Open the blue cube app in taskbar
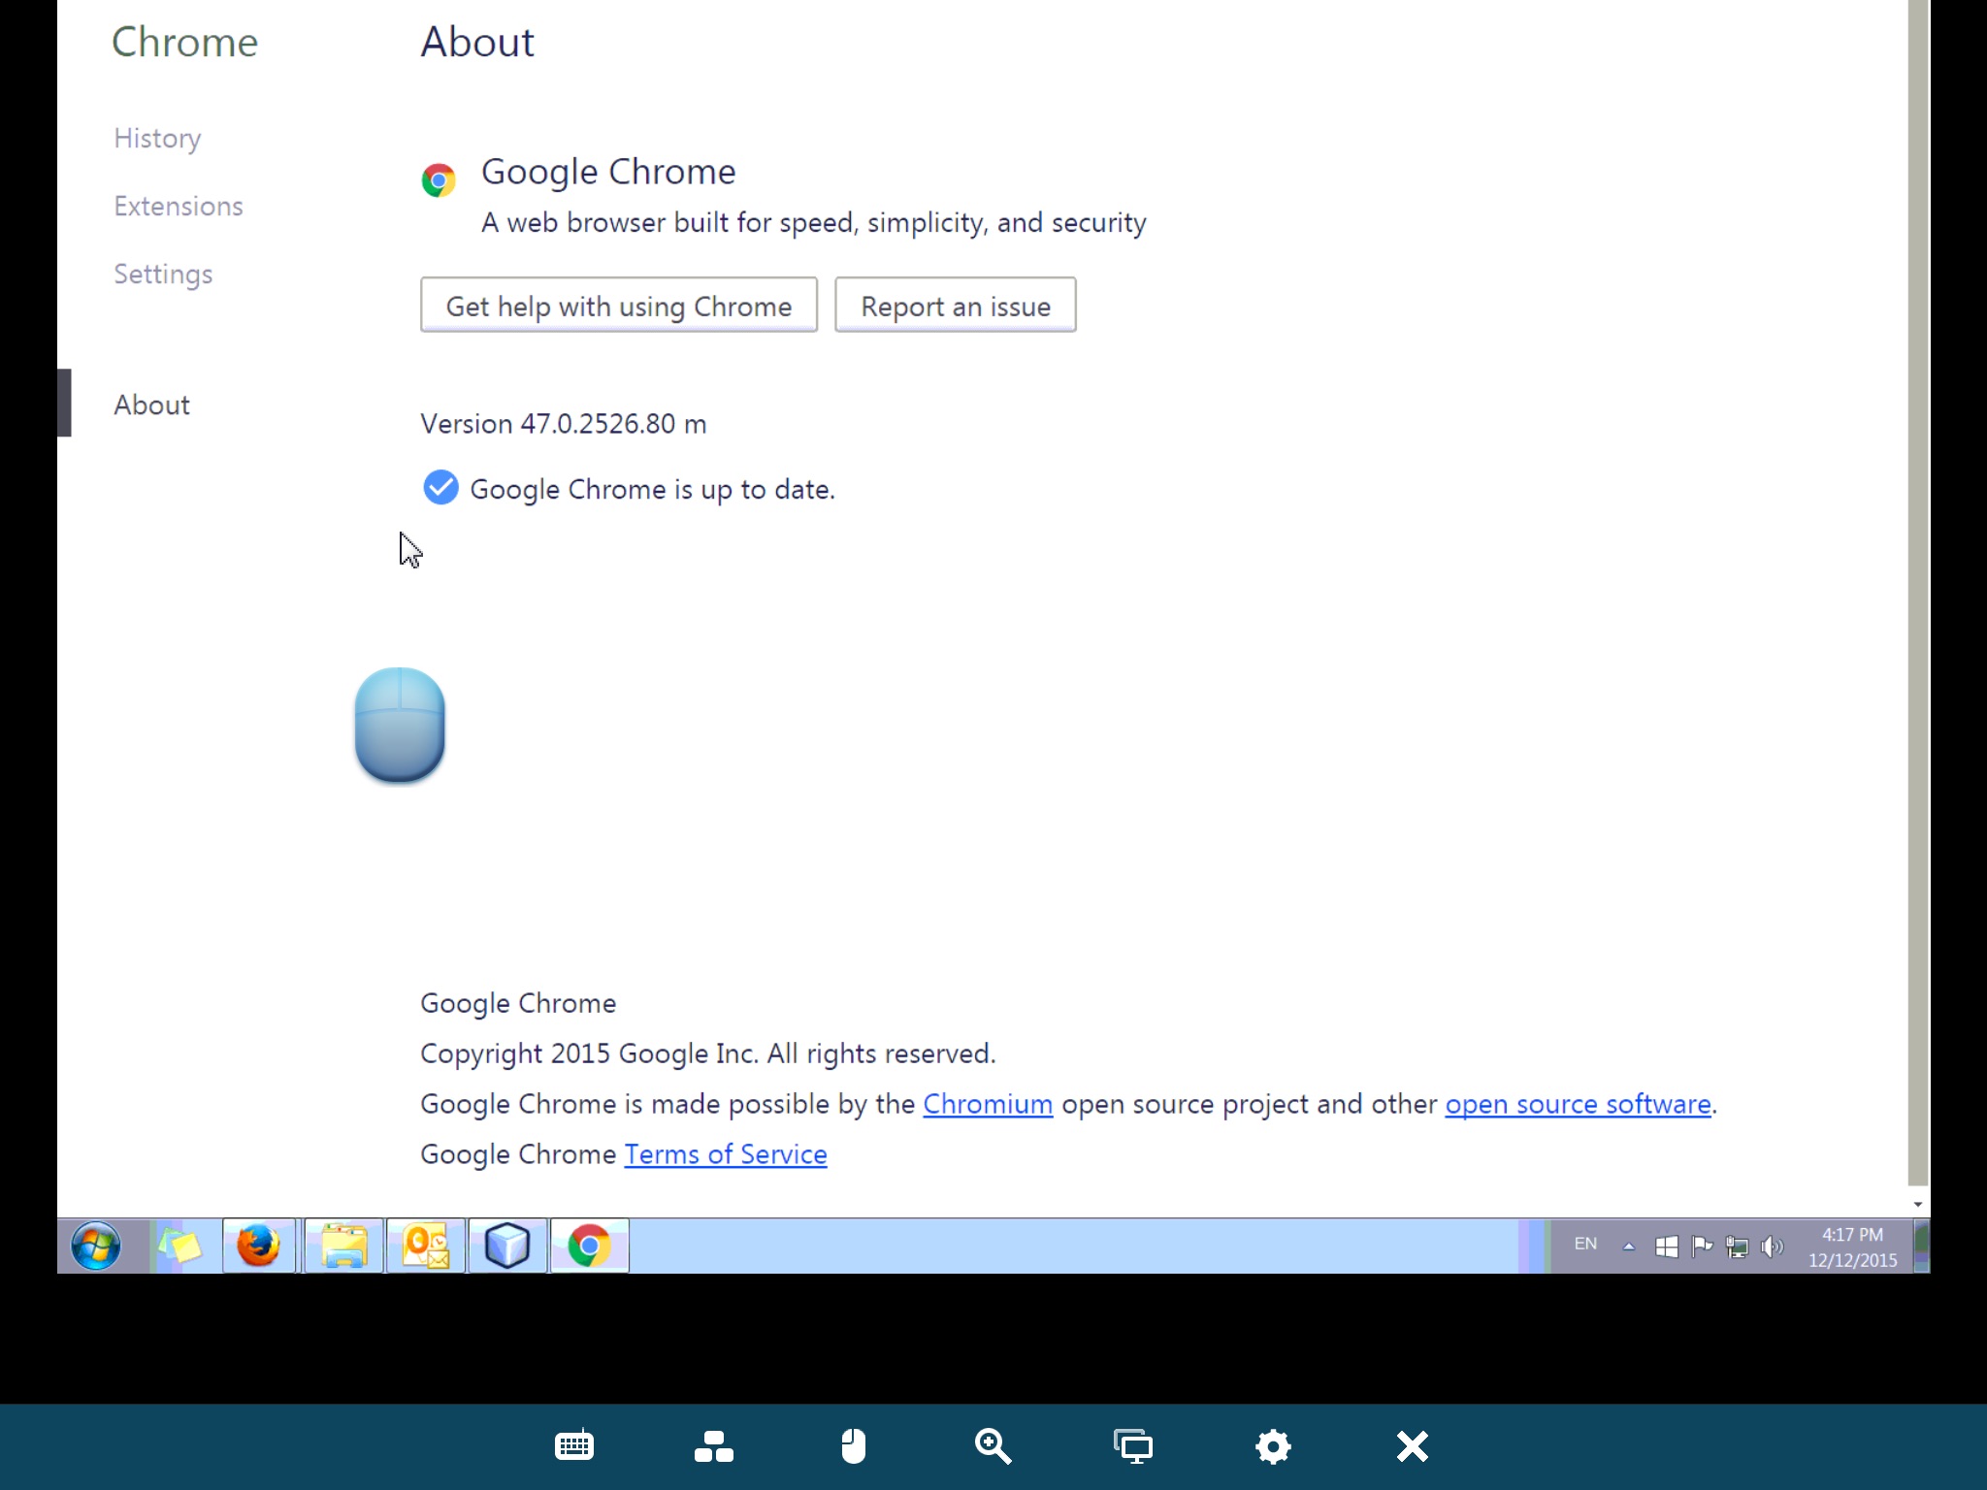This screenshot has height=1490, width=1987. pyautogui.click(x=507, y=1246)
